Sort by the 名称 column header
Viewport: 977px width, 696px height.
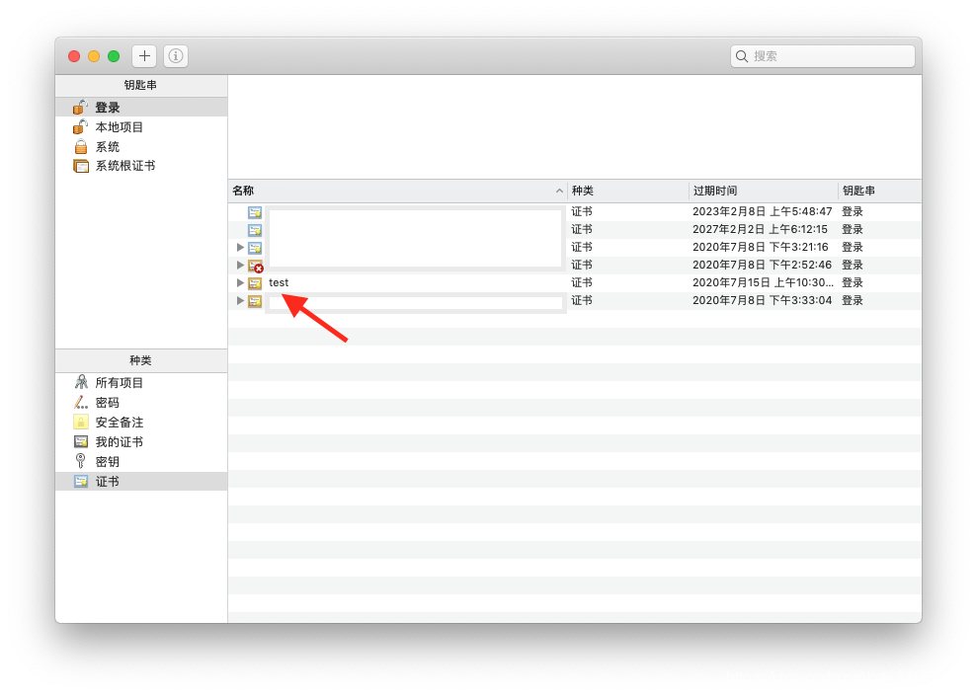[397, 191]
